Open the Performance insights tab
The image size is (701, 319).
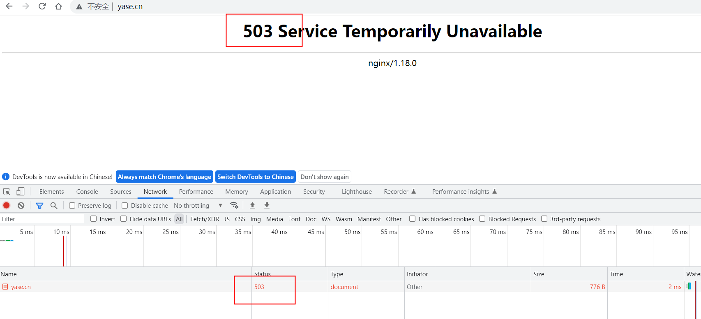click(x=464, y=192)
